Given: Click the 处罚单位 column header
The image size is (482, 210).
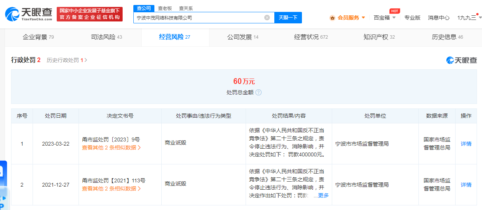Looking at the screenshot, I should point(375,116).
